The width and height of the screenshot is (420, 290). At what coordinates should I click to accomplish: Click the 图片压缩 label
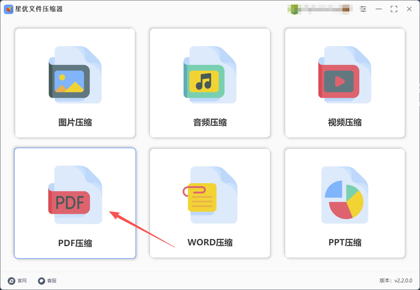tap(75, 122)
